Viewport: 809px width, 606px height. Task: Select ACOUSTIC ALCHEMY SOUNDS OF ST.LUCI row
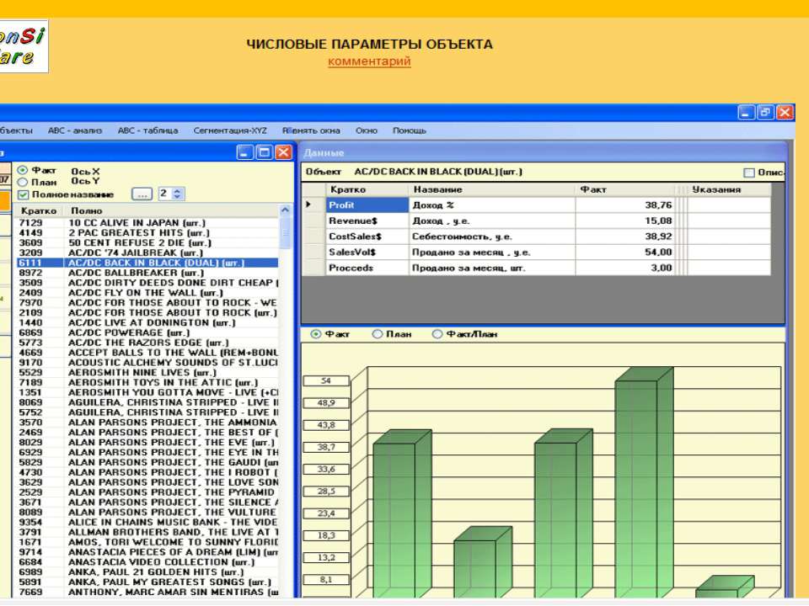[147, 363]
